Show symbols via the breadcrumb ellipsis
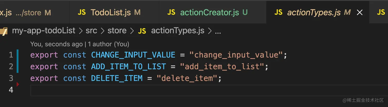The image size is (388, 107). tap(218, 31)
